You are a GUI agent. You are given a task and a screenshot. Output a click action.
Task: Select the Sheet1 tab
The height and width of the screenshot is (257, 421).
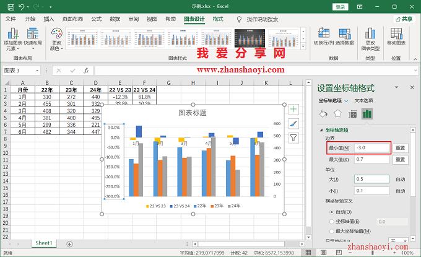(x=44, y=243)
